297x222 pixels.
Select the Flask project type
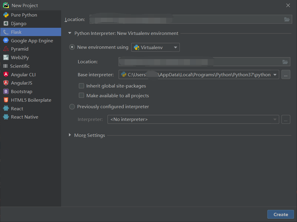[x=31, y=32]
